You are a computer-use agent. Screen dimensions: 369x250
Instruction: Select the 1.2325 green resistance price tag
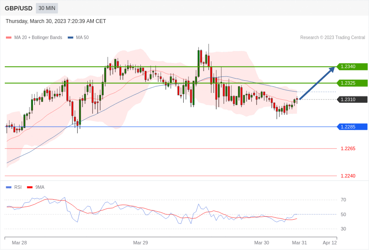click(x=353, y=83)
